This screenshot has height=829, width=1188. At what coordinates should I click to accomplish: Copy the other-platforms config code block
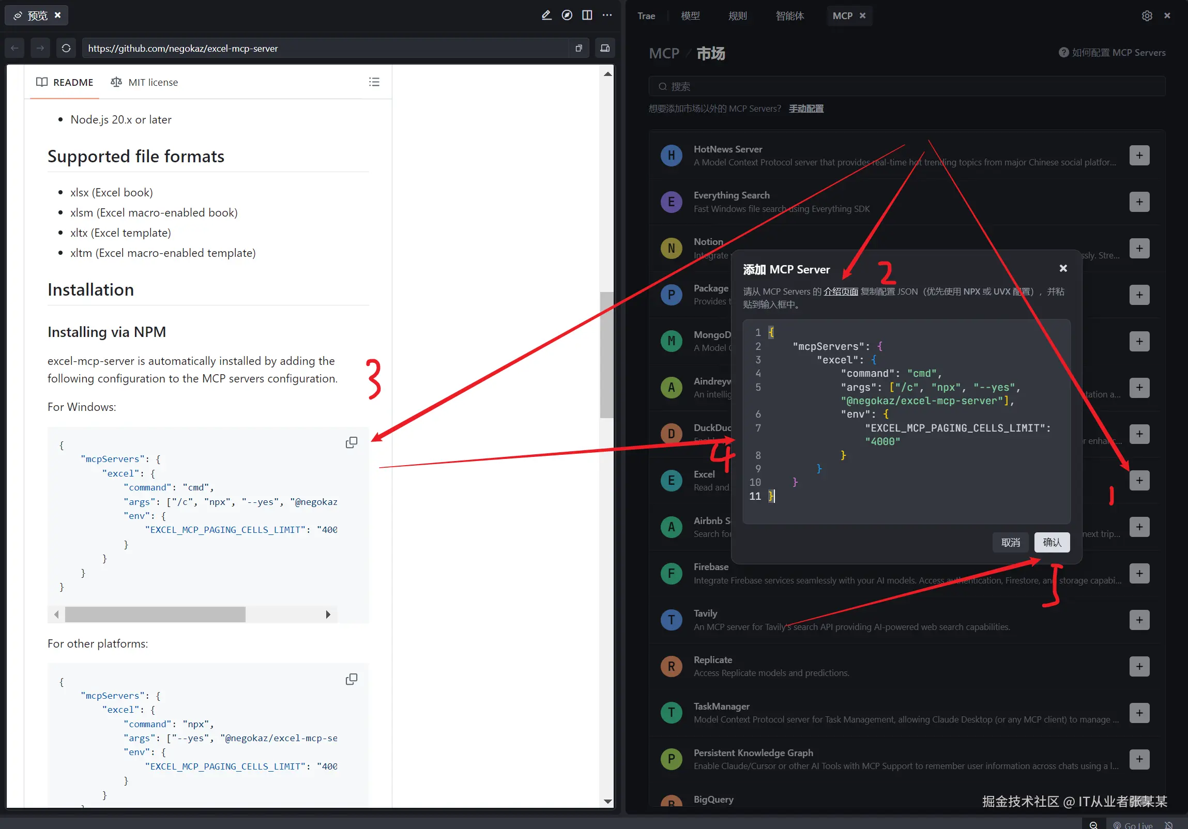(x=352, y=679)
